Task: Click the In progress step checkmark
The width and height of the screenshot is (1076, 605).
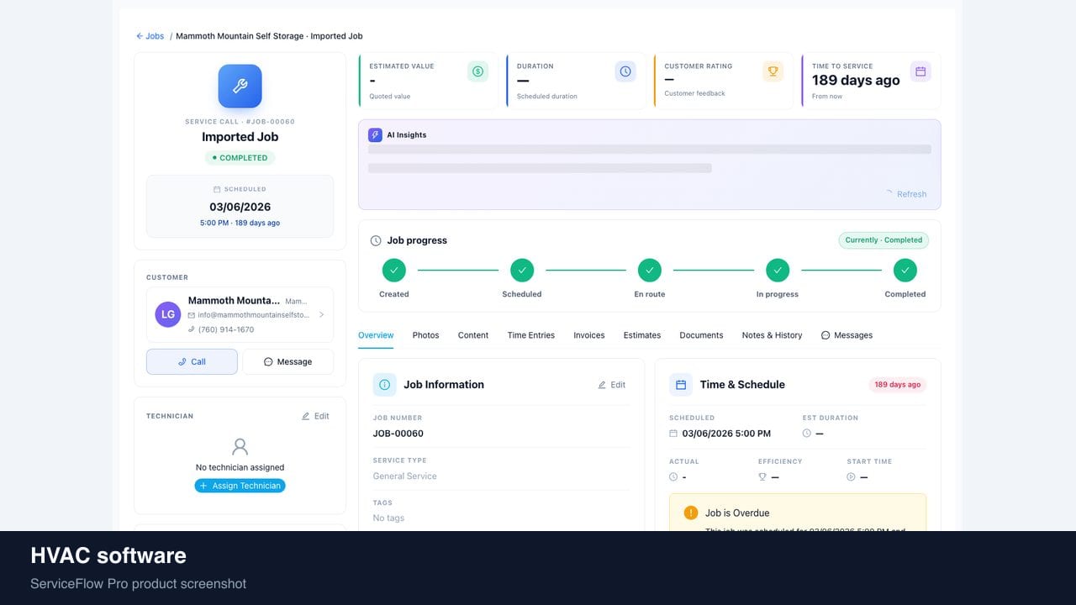Action: coord(778,270)
